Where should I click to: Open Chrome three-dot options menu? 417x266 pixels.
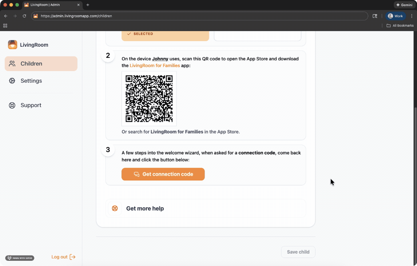point(411,16)
